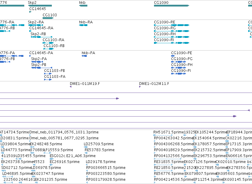Select EST EK178057.5prime
Screen dimensions: 252x184
[209, 144]
